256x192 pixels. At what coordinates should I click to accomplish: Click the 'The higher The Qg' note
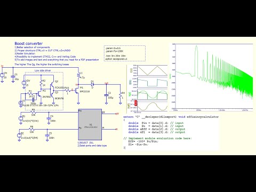(42, 65)
